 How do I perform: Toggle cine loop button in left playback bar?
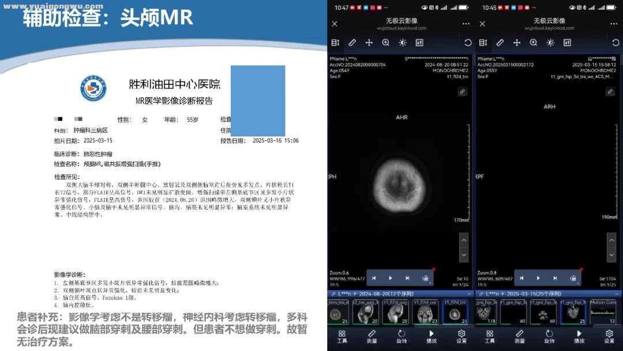426,278
